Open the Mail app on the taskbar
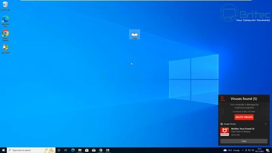 (93, 150)
